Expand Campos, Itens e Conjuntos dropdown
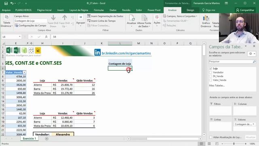The height and width of the screenshot is (146, 259). click(180, 16)
